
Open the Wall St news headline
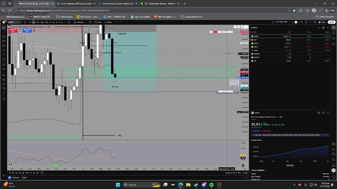(290, 135)
